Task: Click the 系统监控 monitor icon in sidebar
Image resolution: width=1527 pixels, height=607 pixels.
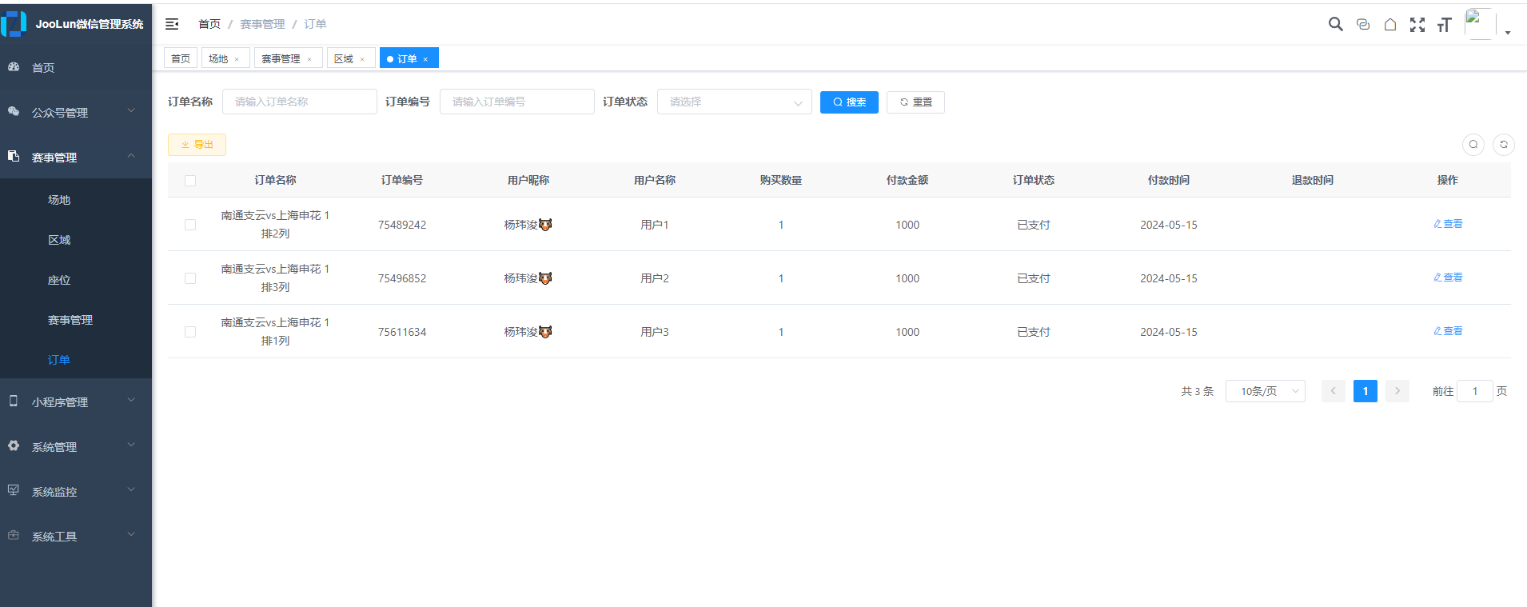Action: point(14,490)
